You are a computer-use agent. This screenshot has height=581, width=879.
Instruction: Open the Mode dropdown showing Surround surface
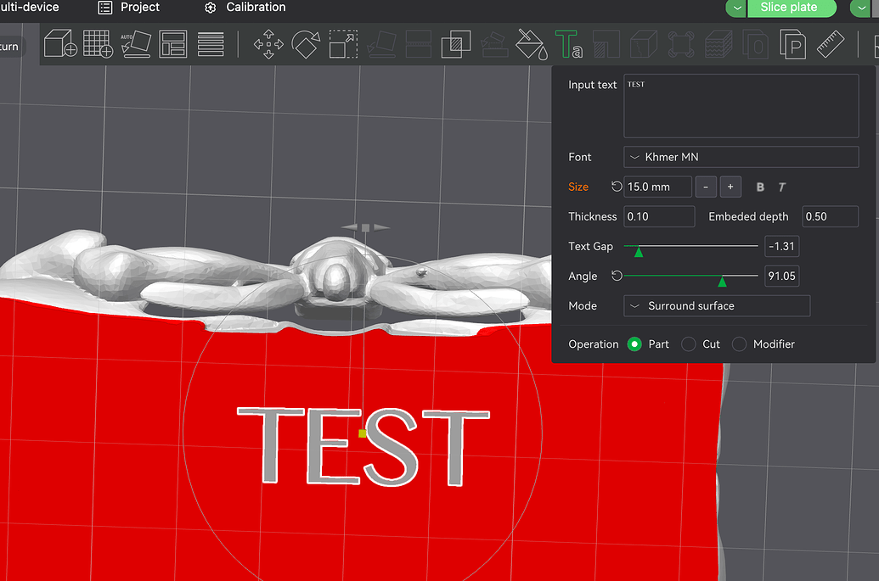point(717,305)
